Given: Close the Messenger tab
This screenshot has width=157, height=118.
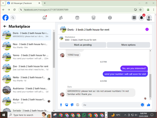Looking at the screenshot, I should pyautogui.click(x=39, y=3).
